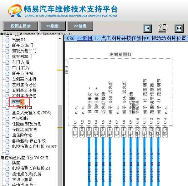Click the document icon beside 车门 右后
This screenshot has height=186, width=188.
pyautogui.click(x=8, y=68)
